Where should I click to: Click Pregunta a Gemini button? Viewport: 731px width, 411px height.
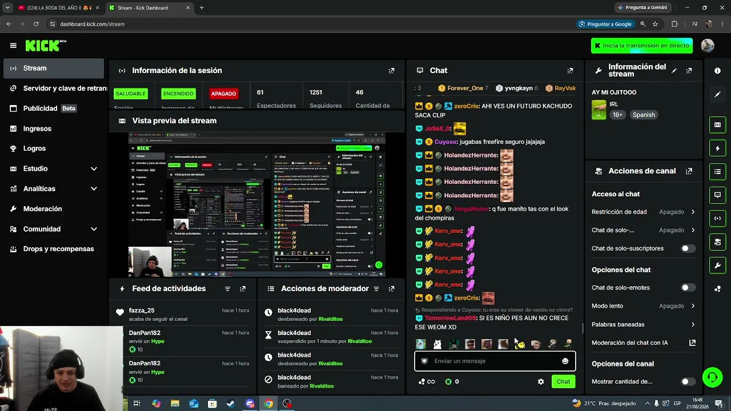[642, 8]
